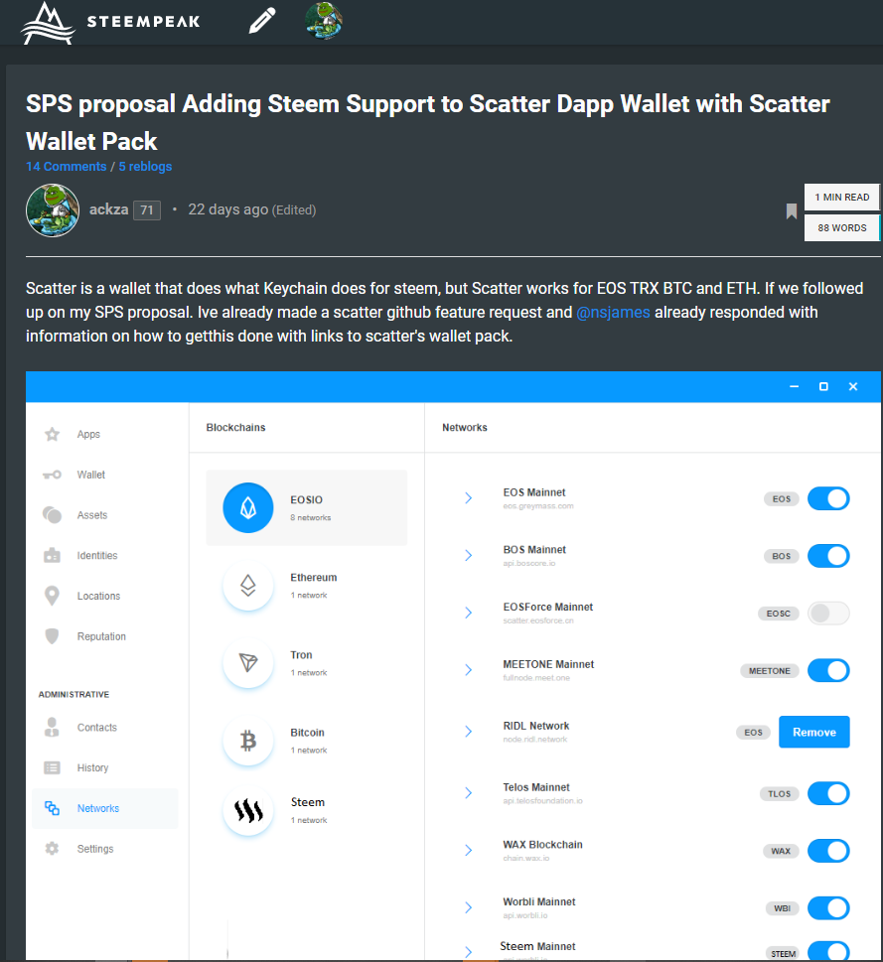Screen dimensions: 883x962
Task: Click '8 networks' under EOSIO
Action: [x=311, y=518]
